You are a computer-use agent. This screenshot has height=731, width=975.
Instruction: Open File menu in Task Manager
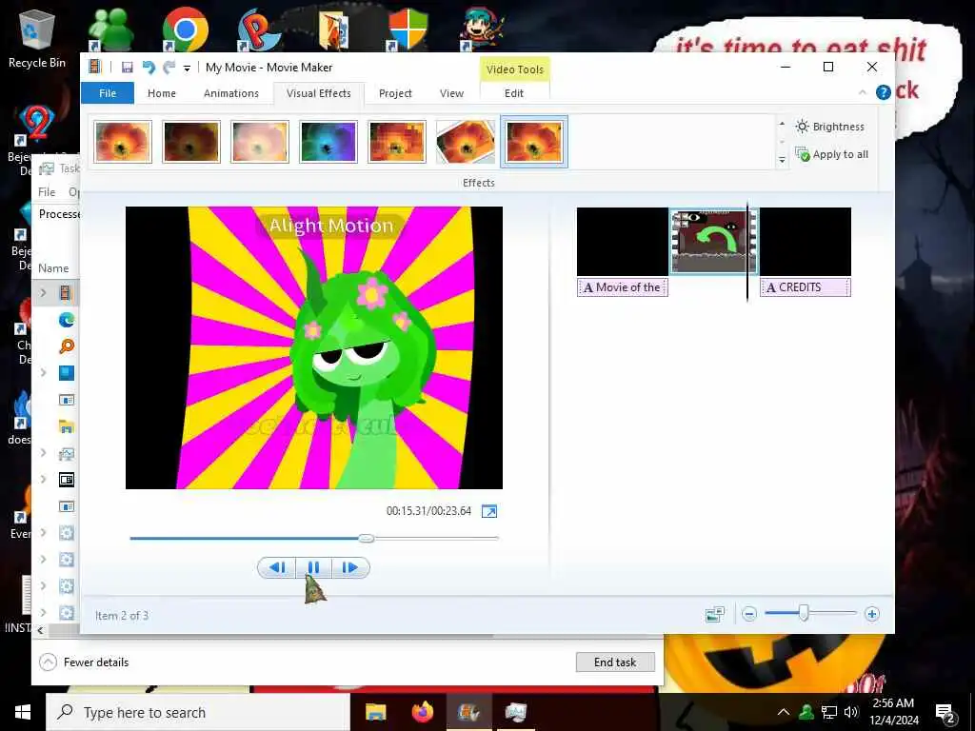click(x=47, y=192)
